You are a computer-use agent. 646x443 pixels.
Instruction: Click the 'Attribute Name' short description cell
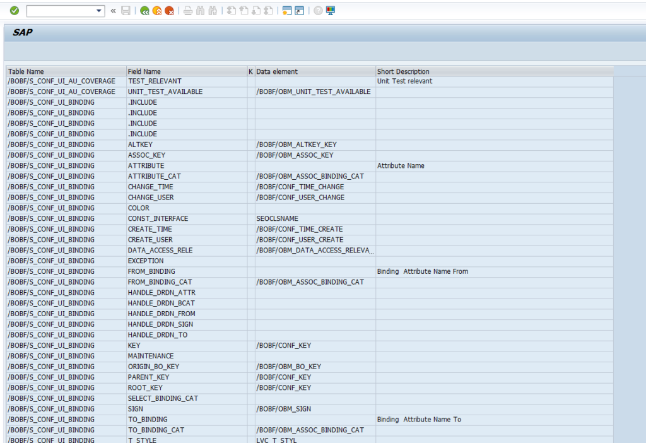pos(495,166)
